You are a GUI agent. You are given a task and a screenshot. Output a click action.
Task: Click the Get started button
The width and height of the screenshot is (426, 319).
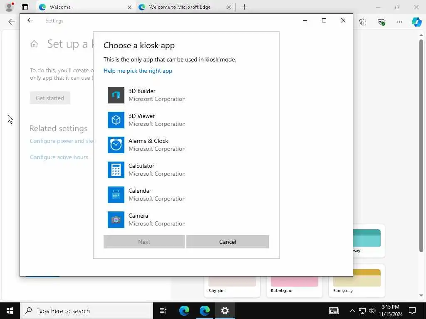coord(50,98)
